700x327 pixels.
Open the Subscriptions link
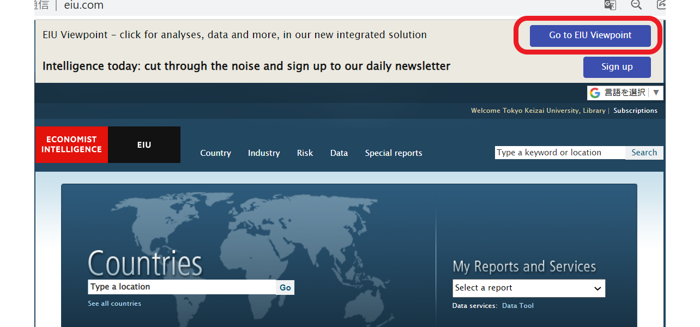tap(635, 111)
